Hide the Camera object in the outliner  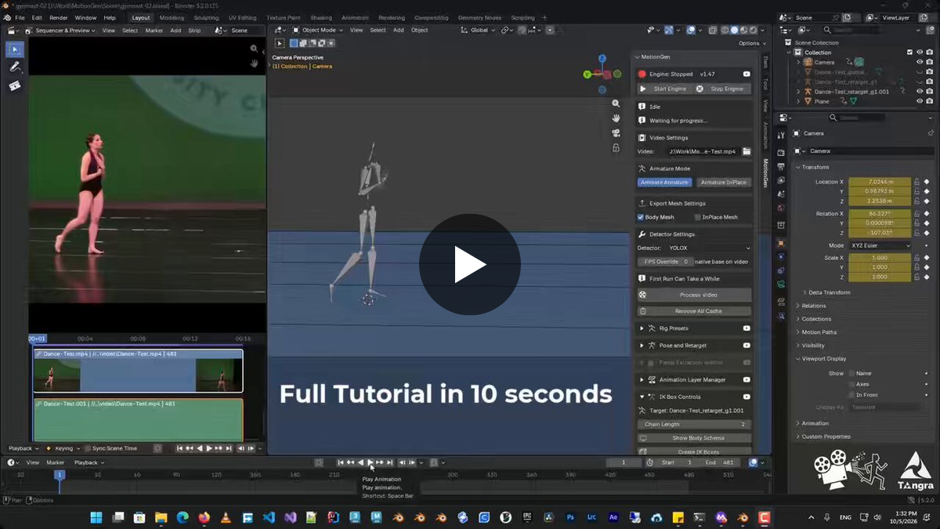[920, 62]
